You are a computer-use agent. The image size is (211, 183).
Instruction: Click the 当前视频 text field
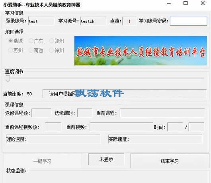[x=121, y=127]
